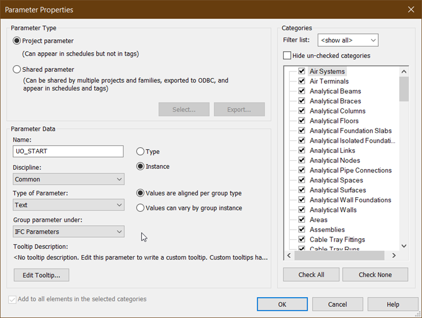Click the Name field containing UO_START
The width and height of the screenshot is (422, 318).
[68, 152]
